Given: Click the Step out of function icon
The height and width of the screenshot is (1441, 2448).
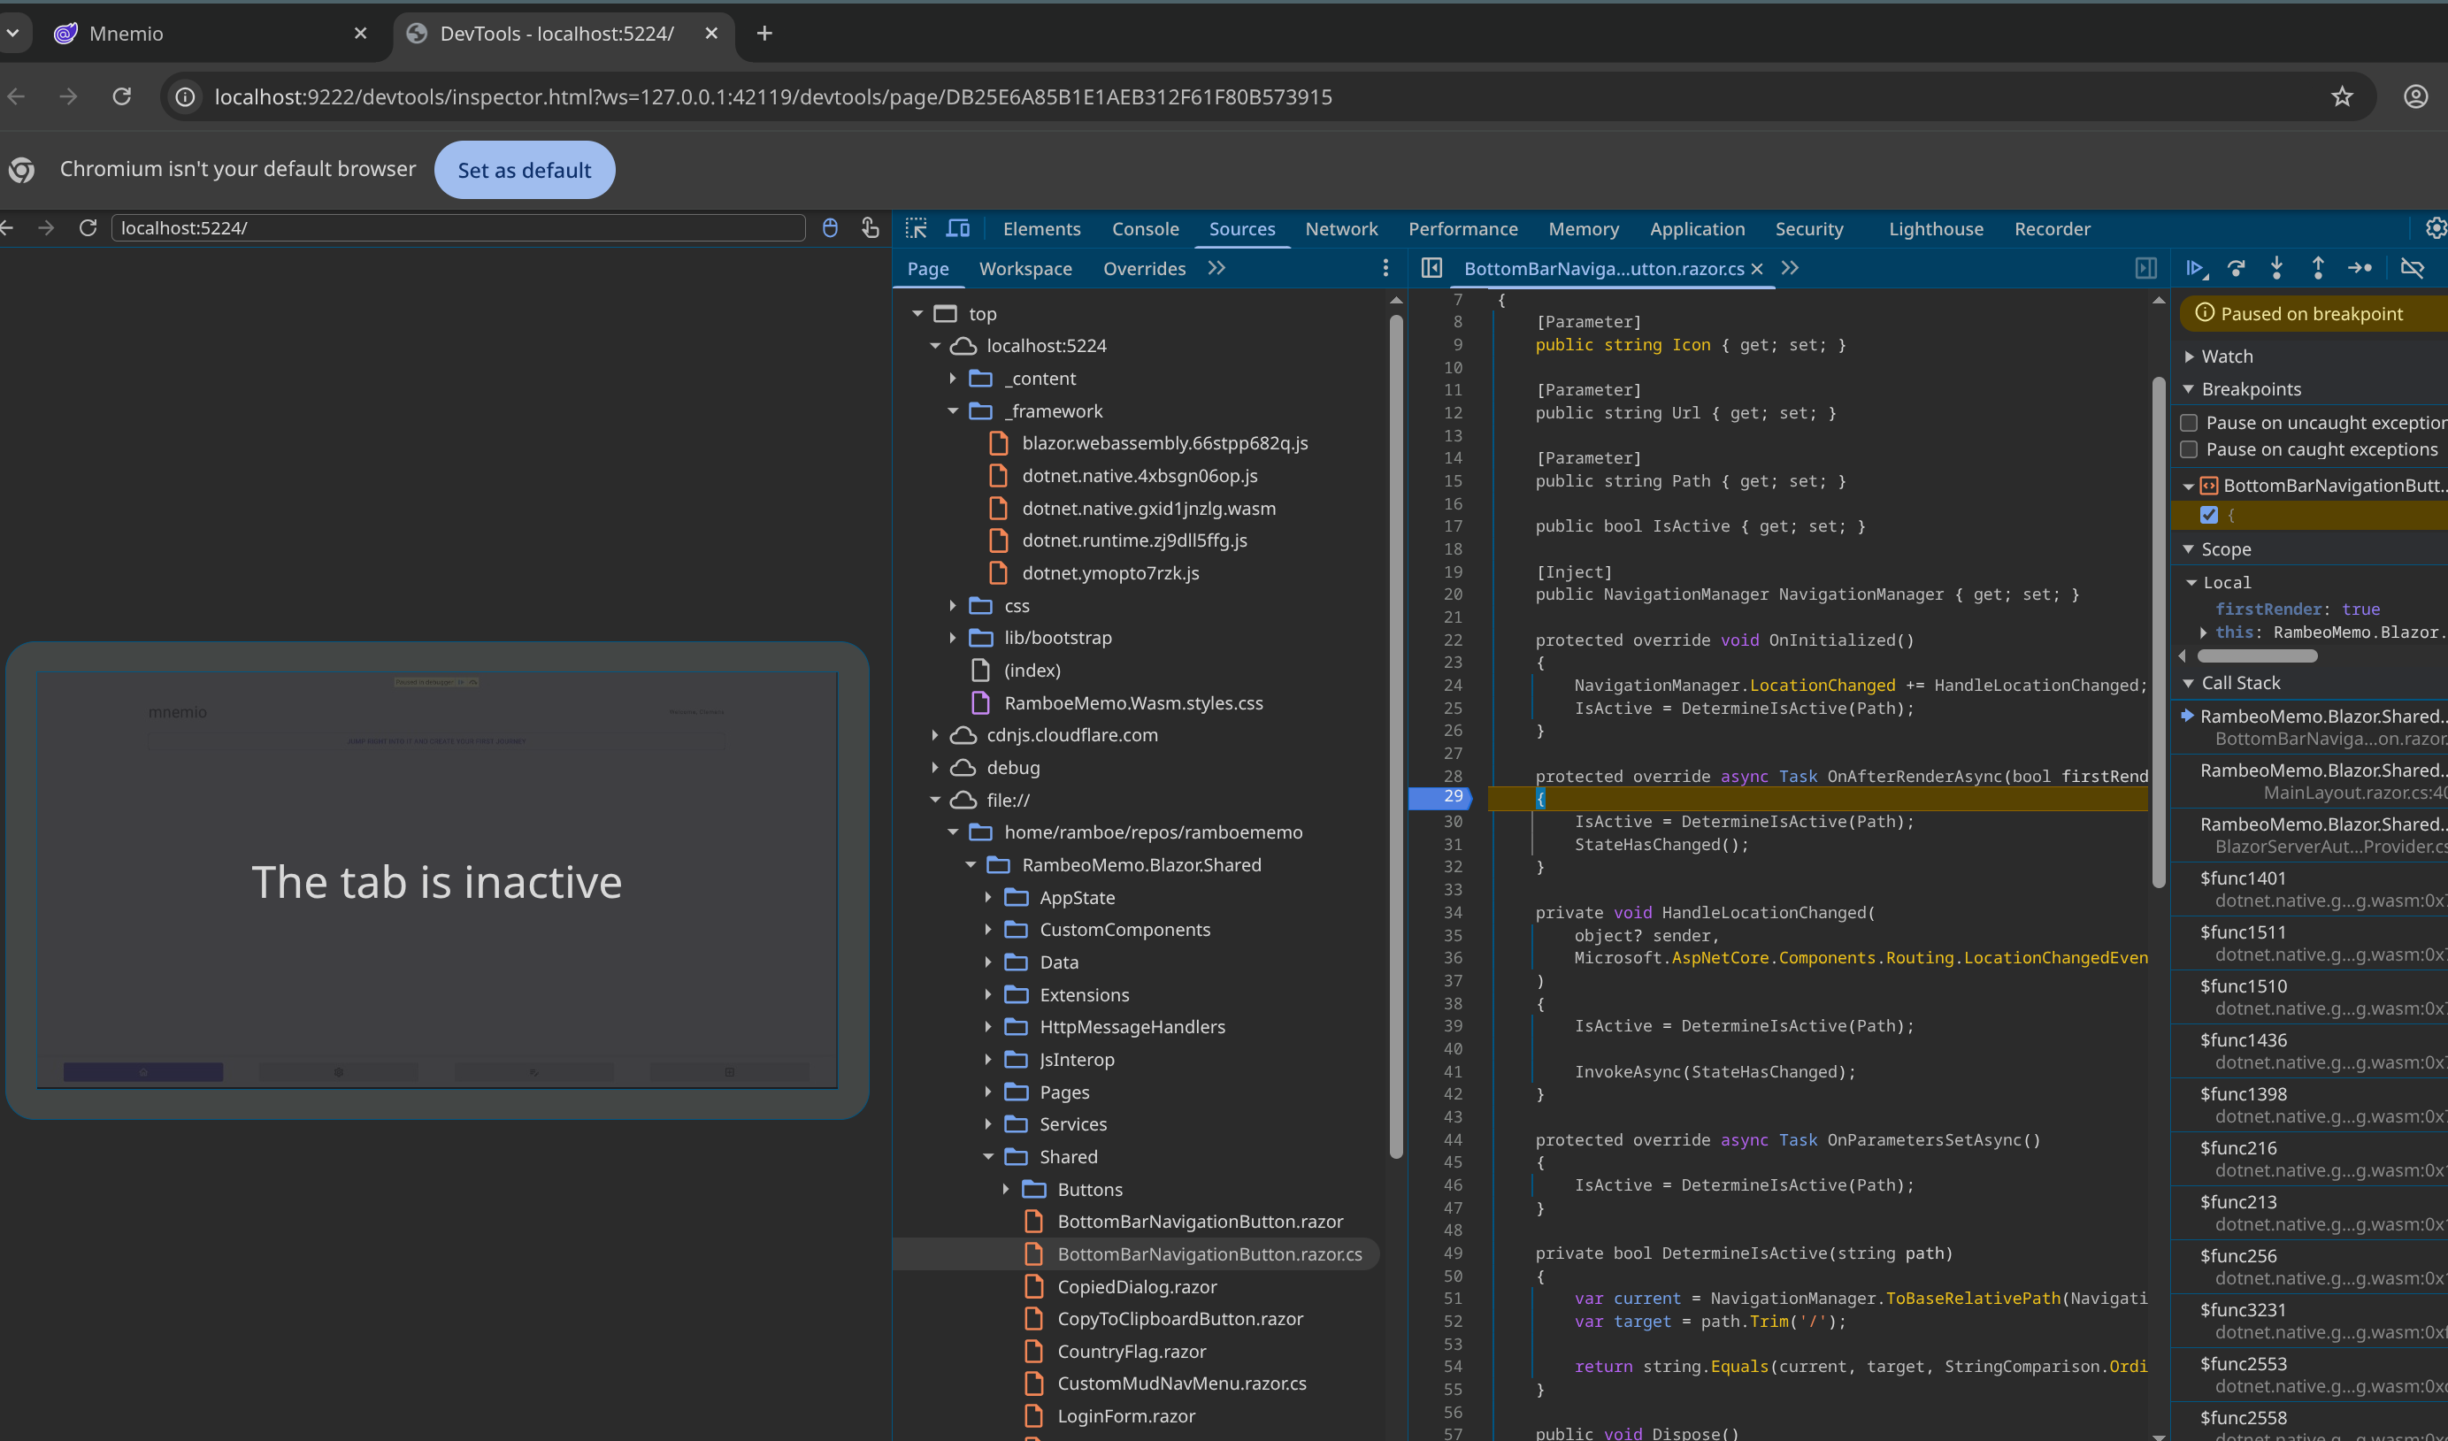Looking at the screenshot, I should (2318, 268).
